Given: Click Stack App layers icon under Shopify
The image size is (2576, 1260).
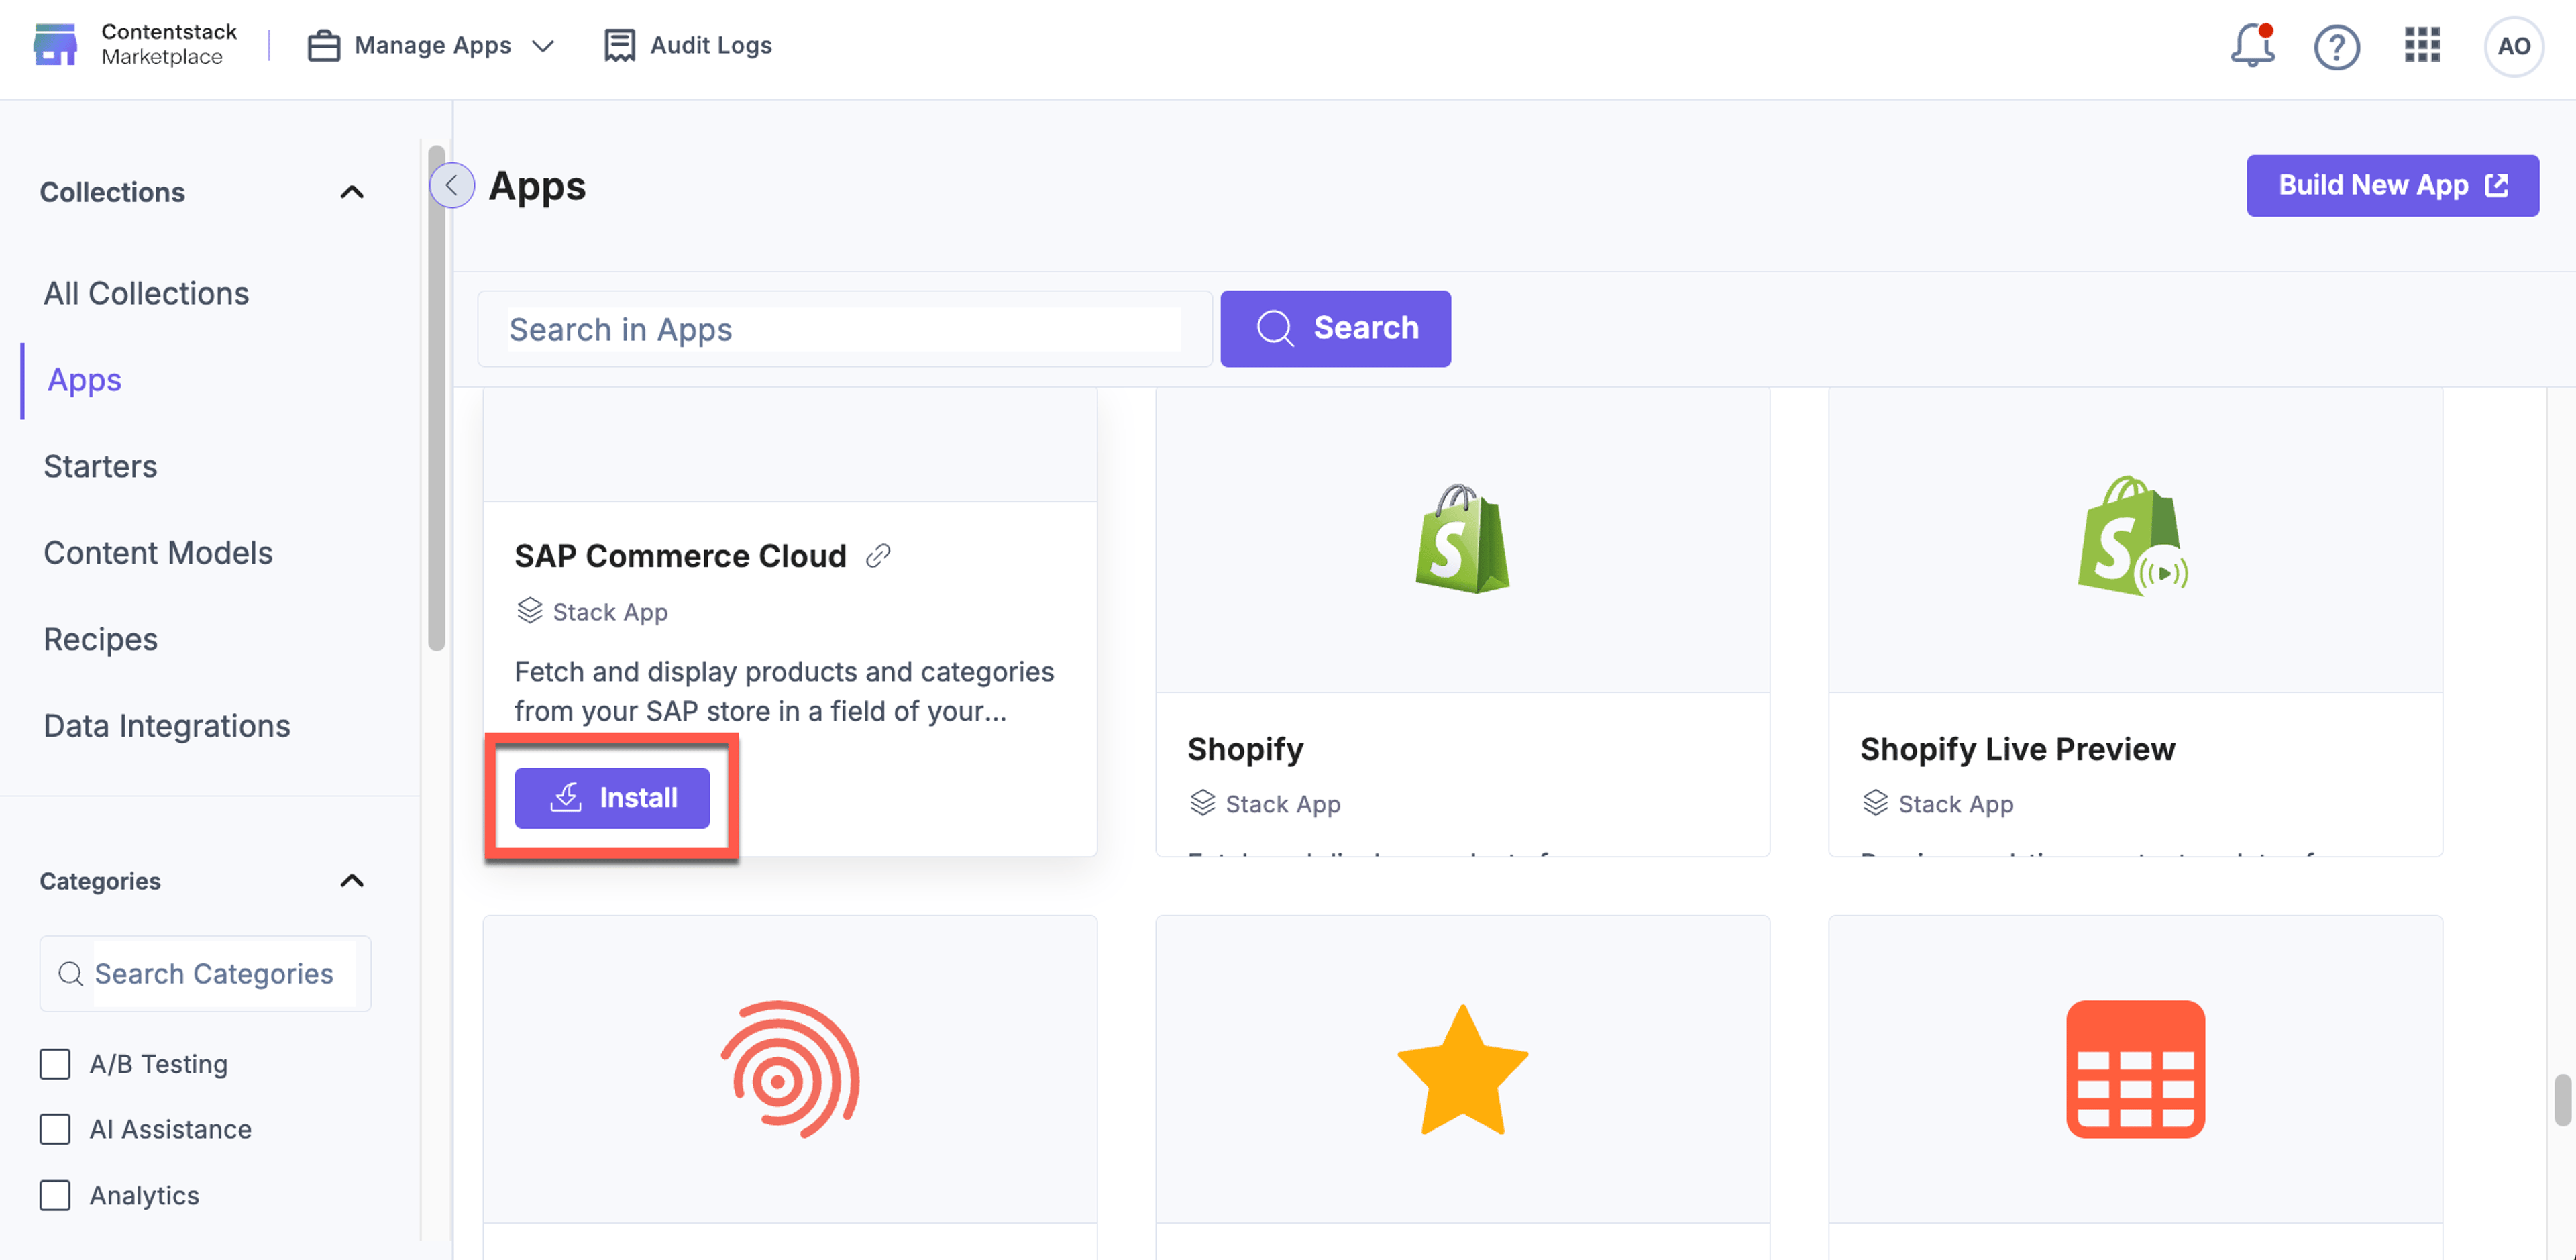Looking at the screenshot, I should [1202, 803].
